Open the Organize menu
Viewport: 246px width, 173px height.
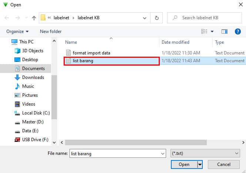click(x=17, y=31)
